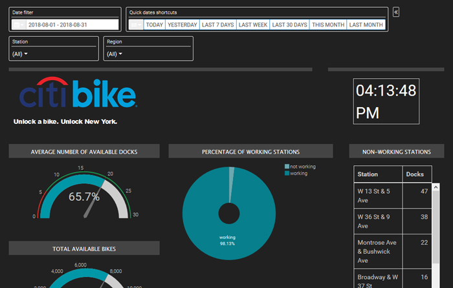Click the 04:13:48 PM clock widget

pos(386,101)
